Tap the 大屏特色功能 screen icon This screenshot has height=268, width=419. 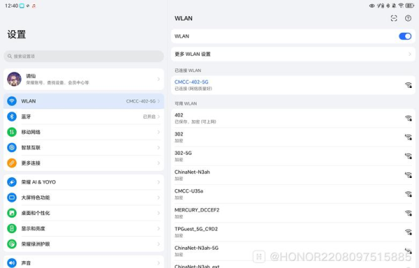12,198
